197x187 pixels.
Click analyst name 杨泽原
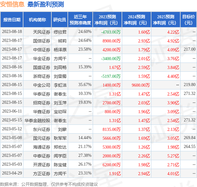60,50
